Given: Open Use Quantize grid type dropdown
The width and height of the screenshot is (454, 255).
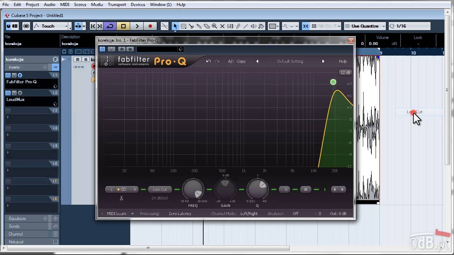Looking at the screenshot, I should coord(365,26).
